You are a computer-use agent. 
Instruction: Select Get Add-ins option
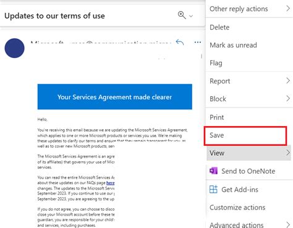click(249, 190)
